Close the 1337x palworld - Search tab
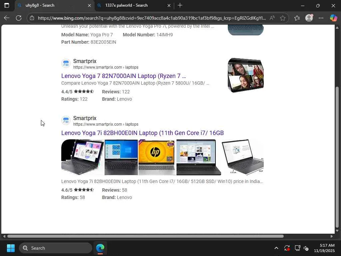 click(169, 5)
